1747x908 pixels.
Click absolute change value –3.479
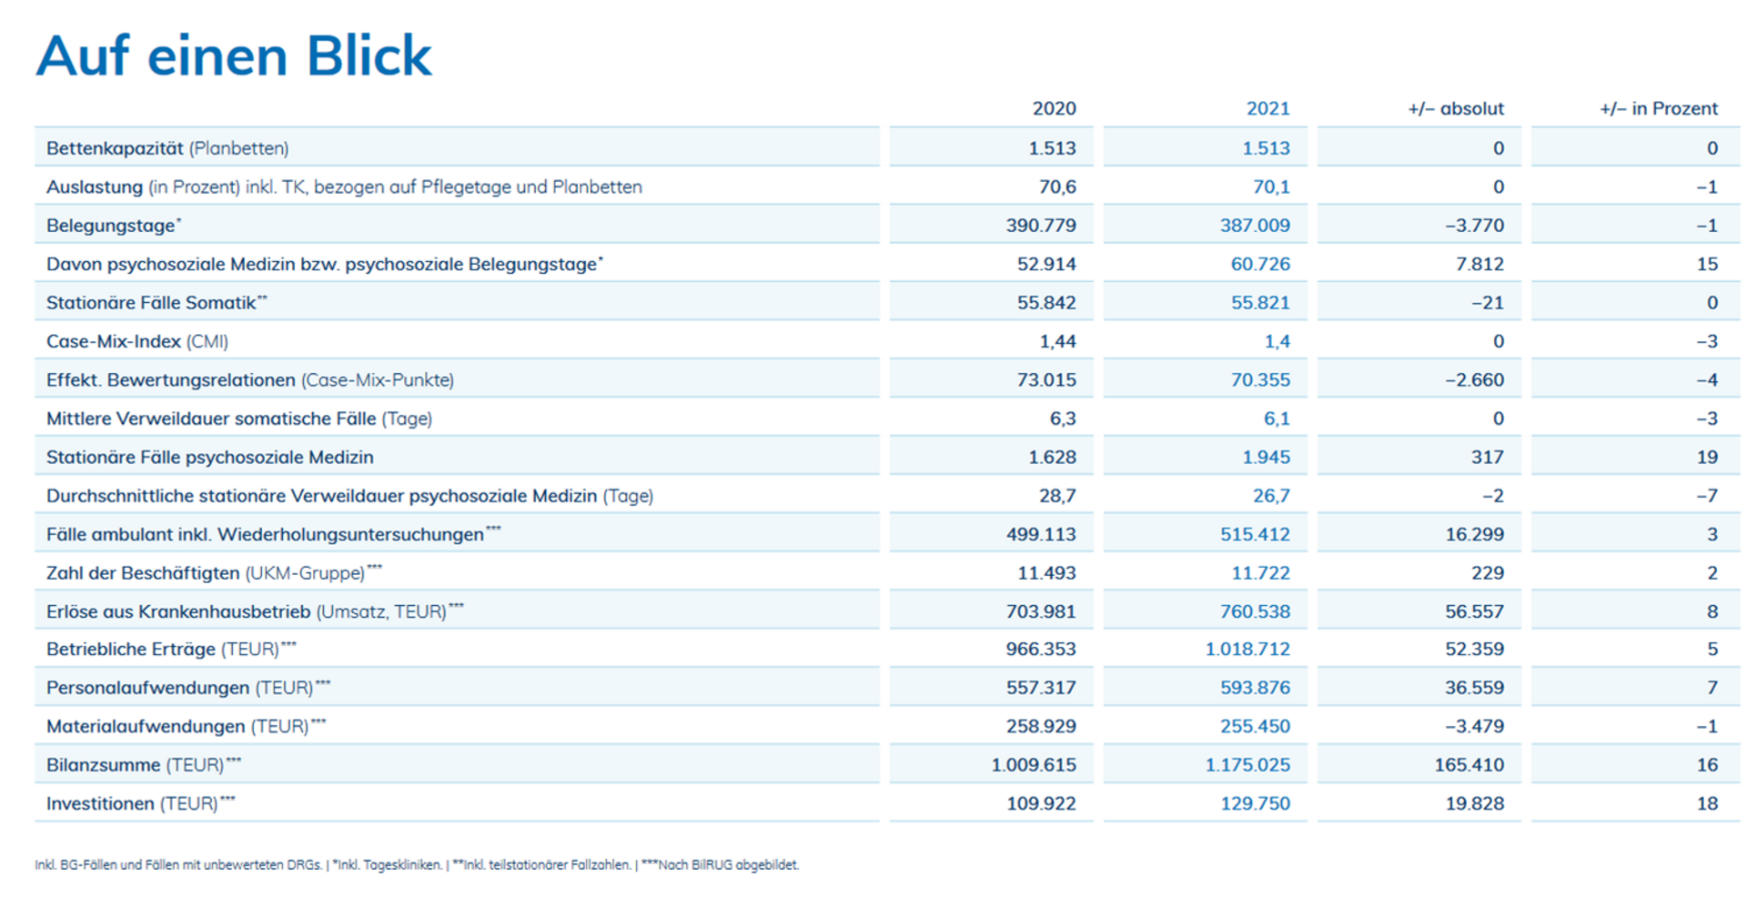point(1474,726)
